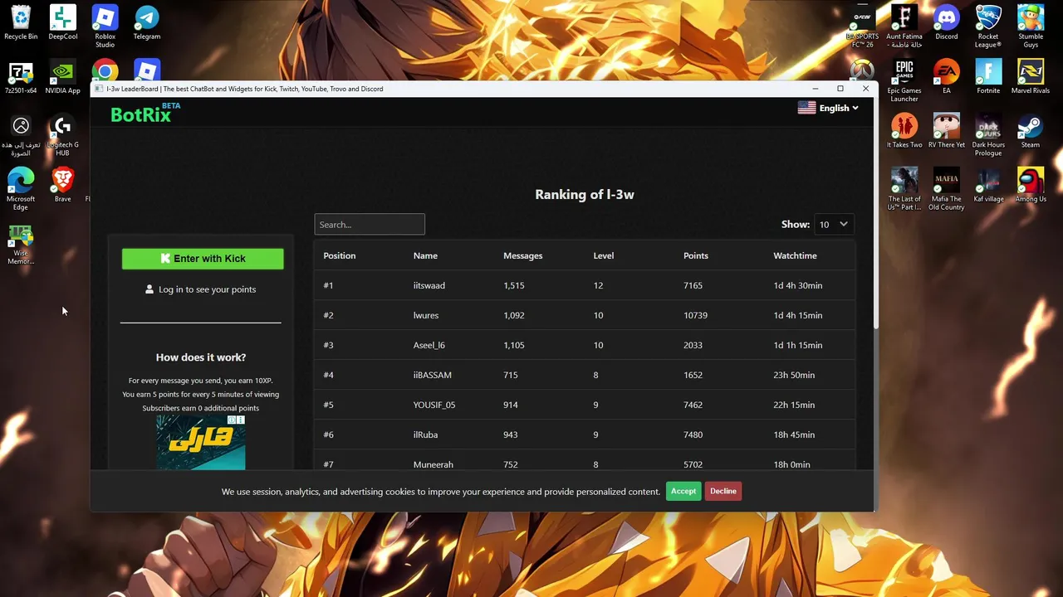Launch Marvel Rivals from the desktop
This screenshot has height=597, width=1063.
[1031, 77]
